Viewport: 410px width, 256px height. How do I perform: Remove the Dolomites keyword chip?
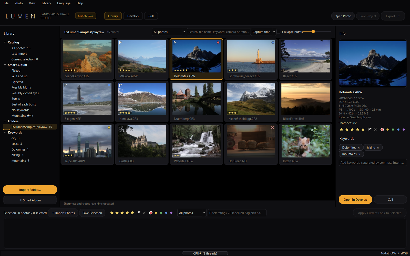359,148
